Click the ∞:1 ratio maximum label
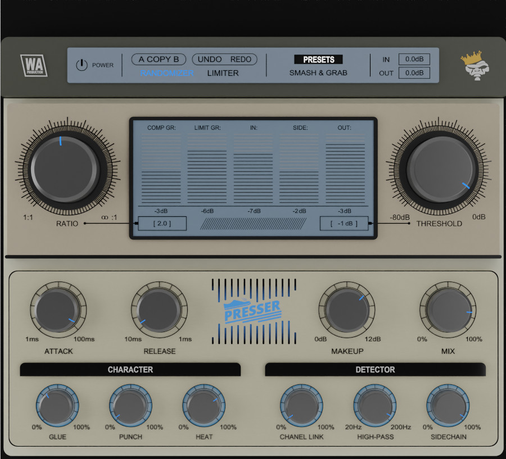Image resolution: width=506 pixels, height=459 pixels. pos(109,217)
